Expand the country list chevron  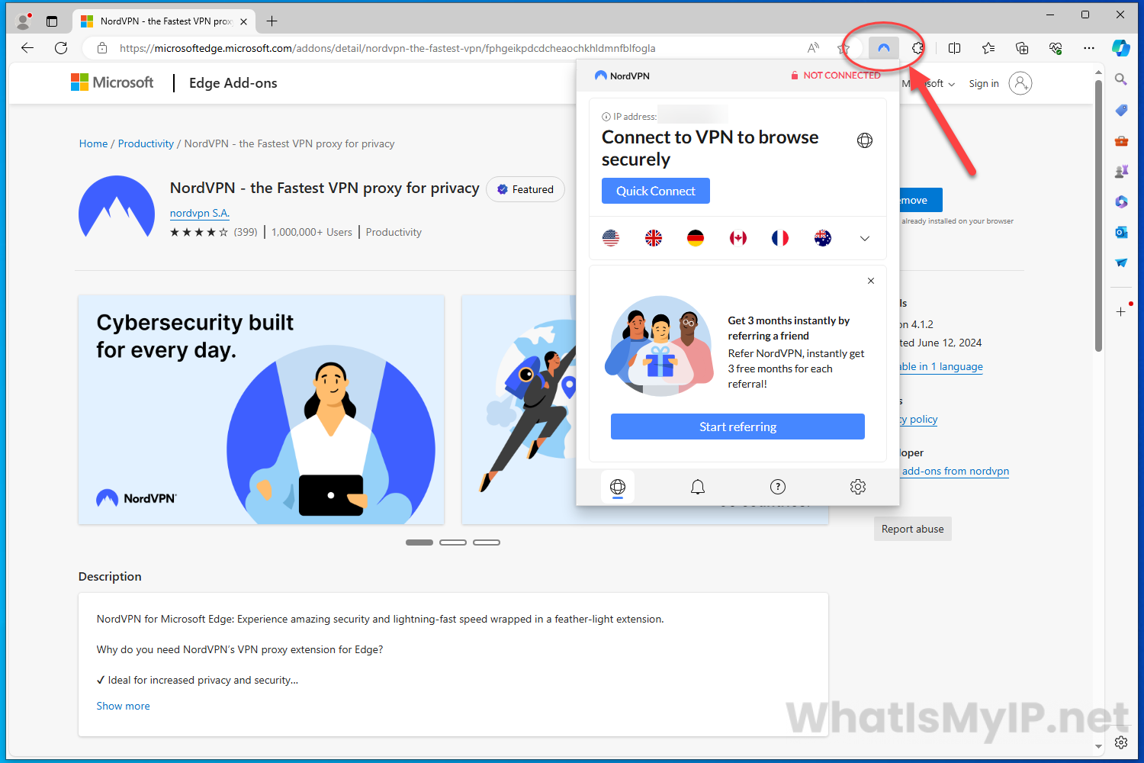pos(865,238)
